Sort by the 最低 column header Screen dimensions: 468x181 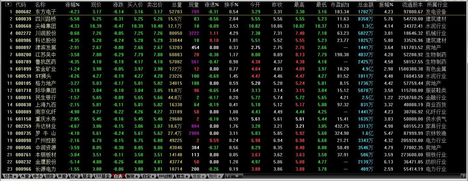[321, 5]
